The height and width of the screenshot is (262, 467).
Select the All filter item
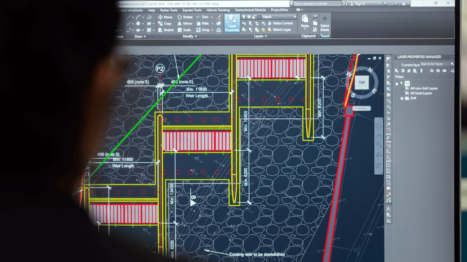pyautogui.click(x=407, y=84)
